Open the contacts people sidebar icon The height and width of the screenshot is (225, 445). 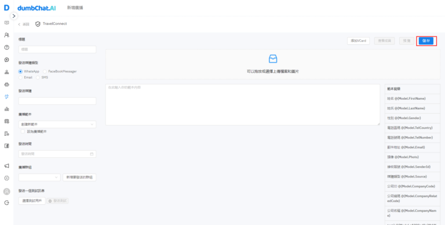click(x=6, y=35)
